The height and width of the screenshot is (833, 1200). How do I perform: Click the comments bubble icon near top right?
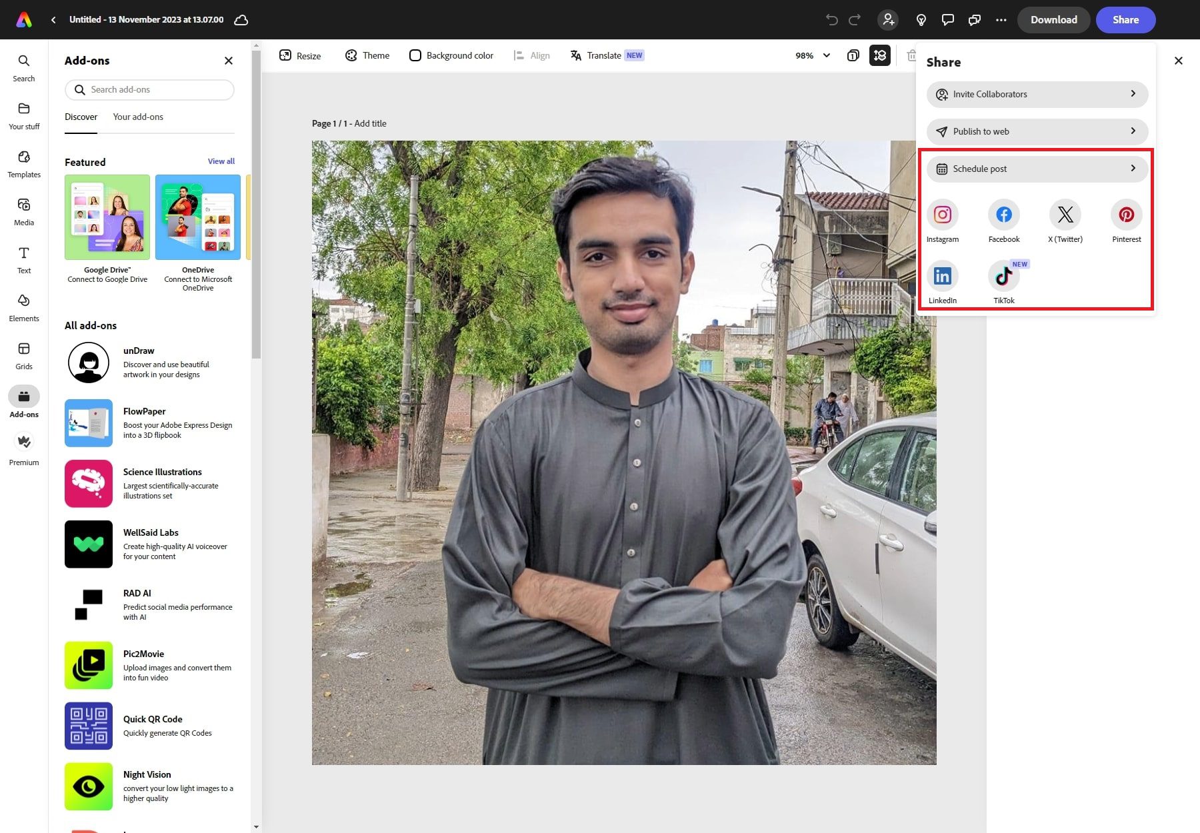coord(947,19)
